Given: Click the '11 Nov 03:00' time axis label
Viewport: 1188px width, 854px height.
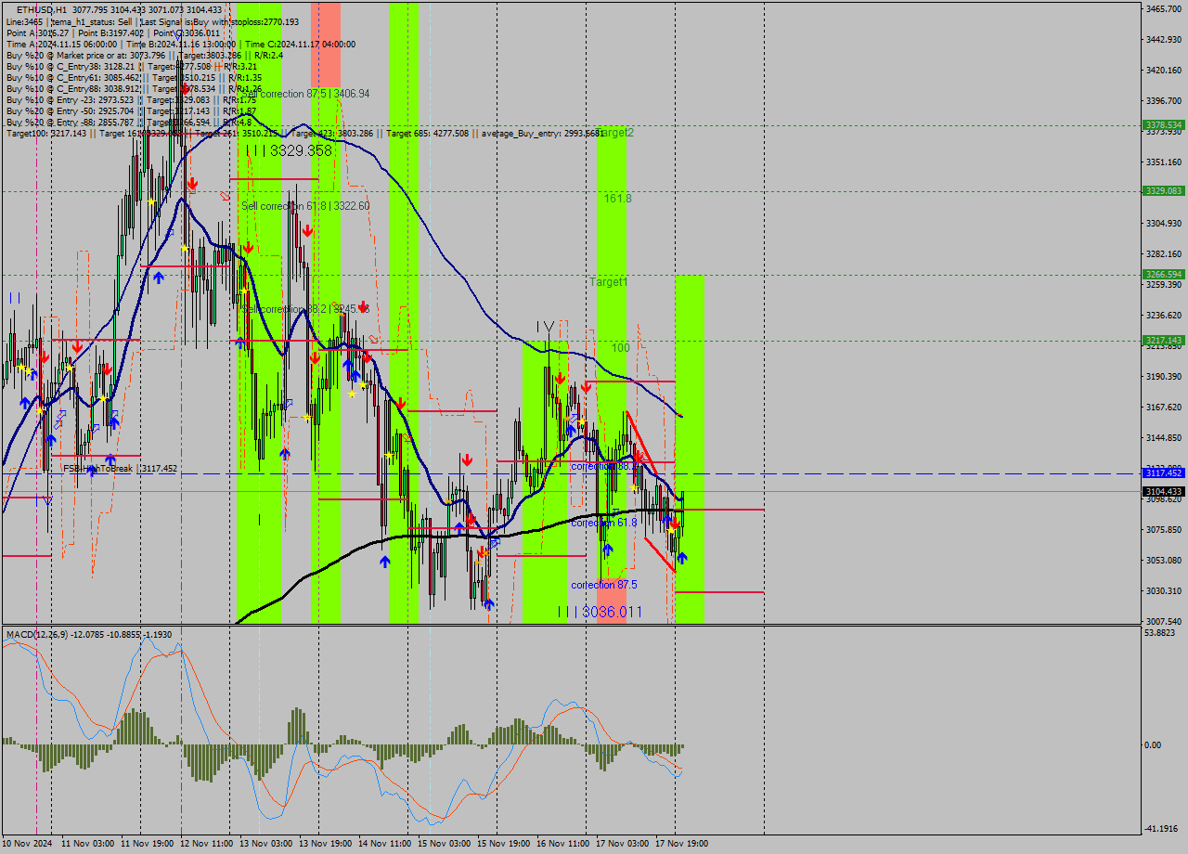Looking at the screenshot, I should pos(87,844).
